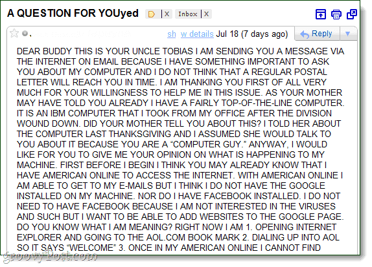Screen dimensions: 372x267
Task: Select the subject A QUESTION FOR YOUyed
Action: point(73,14)
